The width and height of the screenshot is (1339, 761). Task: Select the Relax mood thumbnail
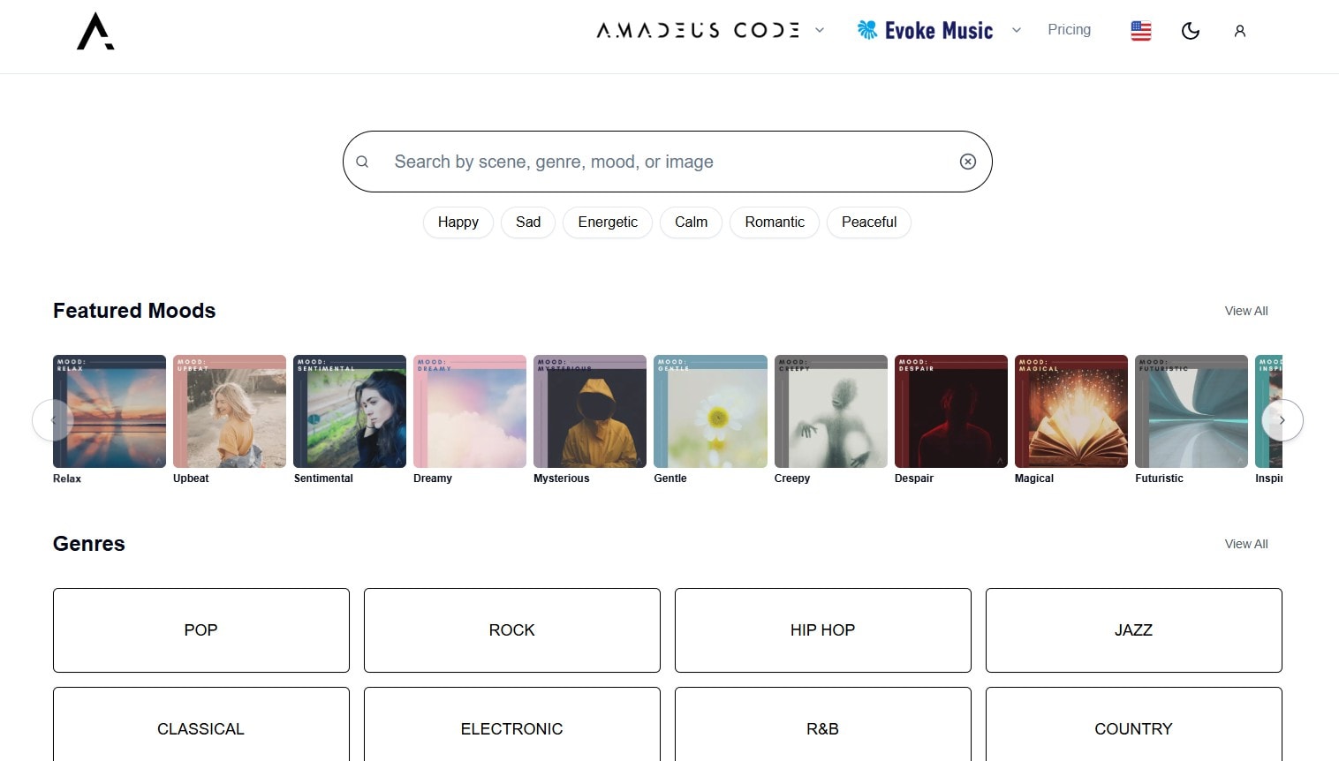point(109,411)
